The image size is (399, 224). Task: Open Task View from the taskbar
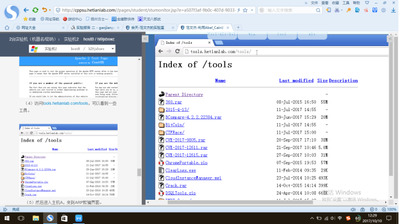(x=21, y=218)
